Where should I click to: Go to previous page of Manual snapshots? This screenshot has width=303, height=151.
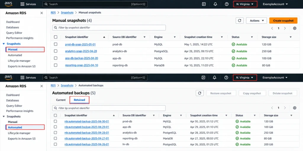[x=272, y=28]
